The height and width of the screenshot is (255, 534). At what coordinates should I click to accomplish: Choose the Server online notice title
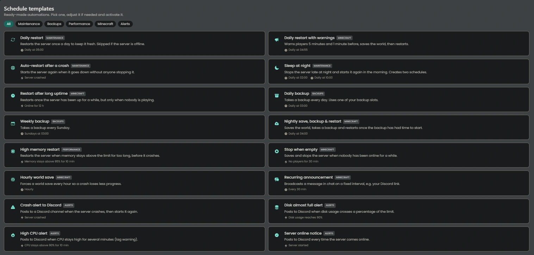[x=303, y=233]
